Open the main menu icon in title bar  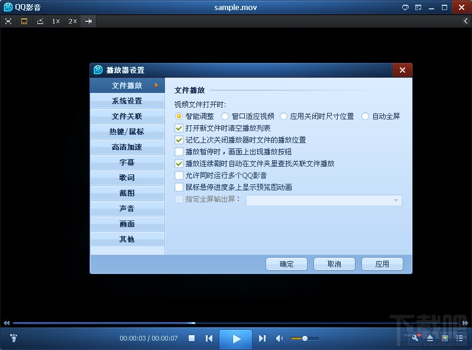pos(418,8)
